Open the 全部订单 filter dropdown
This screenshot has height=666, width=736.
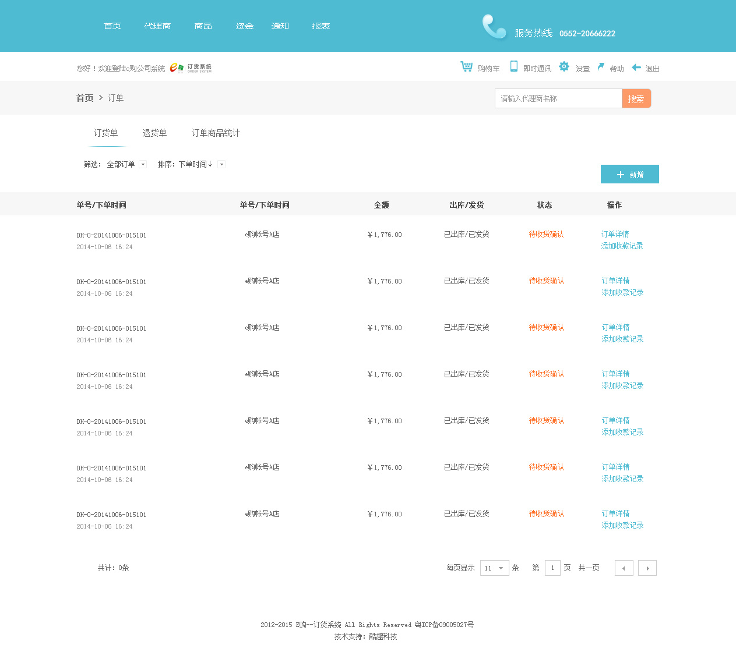coord(142,164)
